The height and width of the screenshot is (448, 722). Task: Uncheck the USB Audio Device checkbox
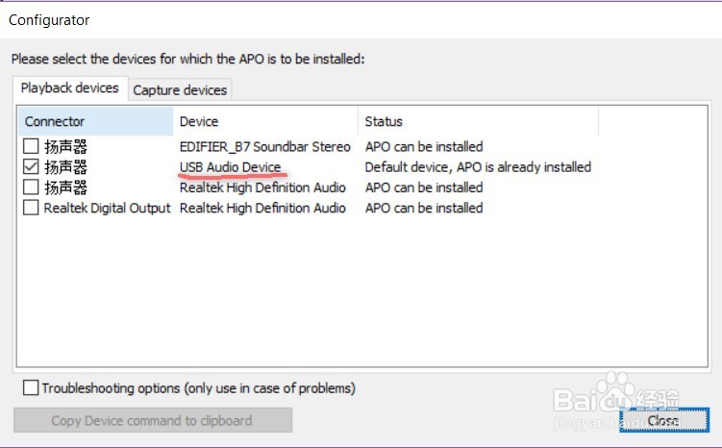pos(31,166)
